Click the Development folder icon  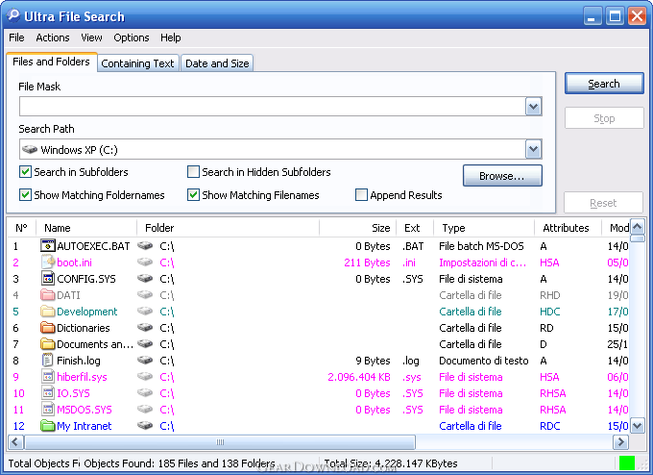coord(47,312)
